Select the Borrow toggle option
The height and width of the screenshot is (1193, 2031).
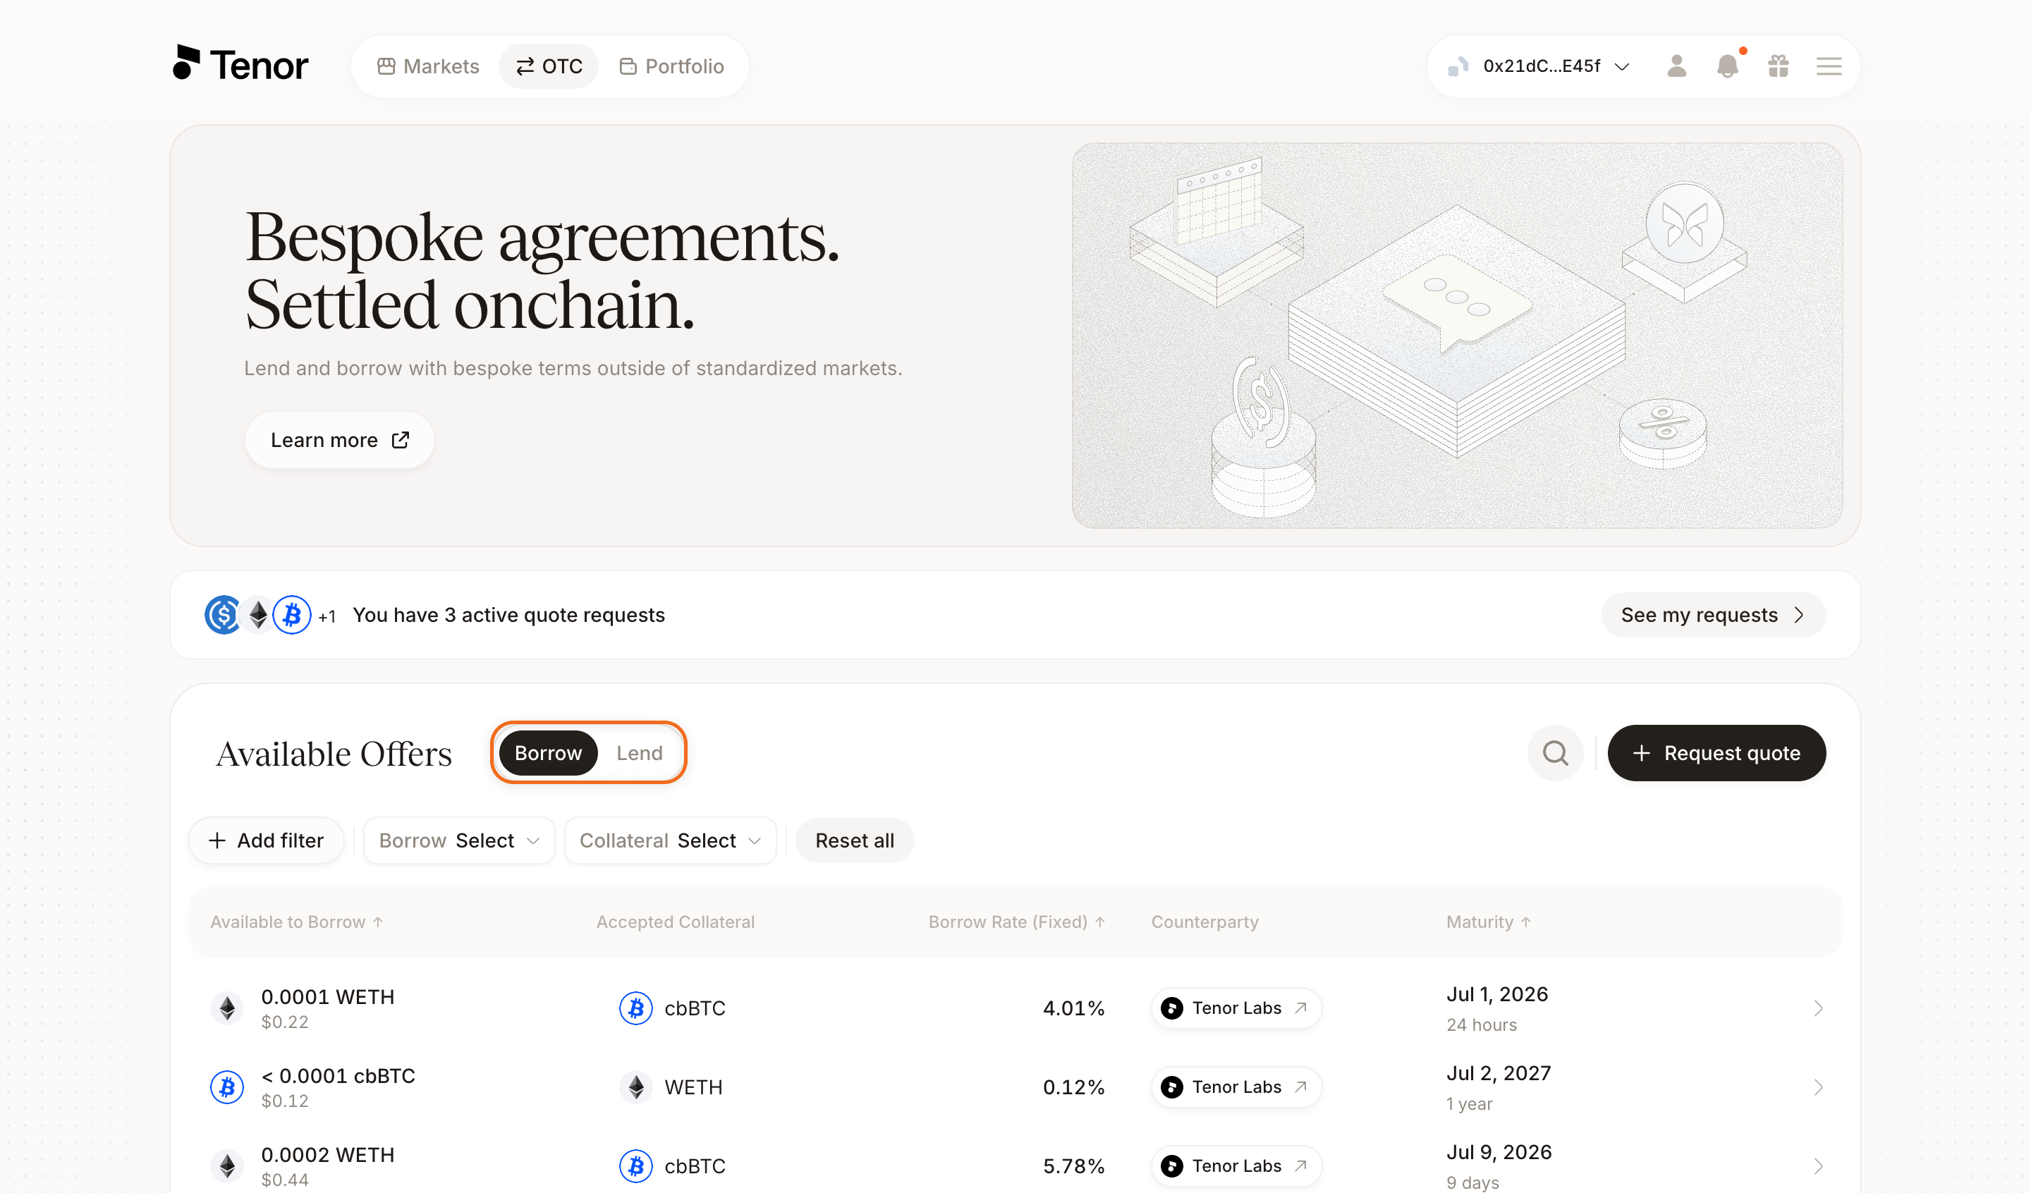pos(548,753)
